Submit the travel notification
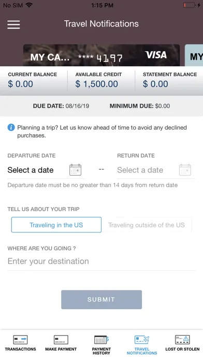This screenshot has height=361, width=203. pos(102,299)
